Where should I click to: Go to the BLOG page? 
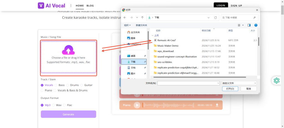coord(90,6)
